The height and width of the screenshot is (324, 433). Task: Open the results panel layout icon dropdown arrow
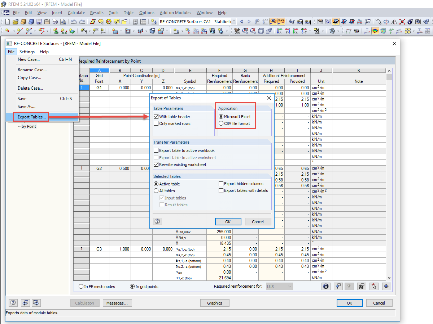coord(414,31)
